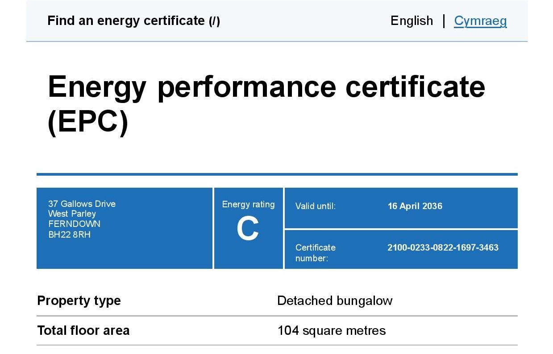Open the Find an energy certificate link
Image resolution: width=553 pixels, height=354 pixels.
point(133,21)
